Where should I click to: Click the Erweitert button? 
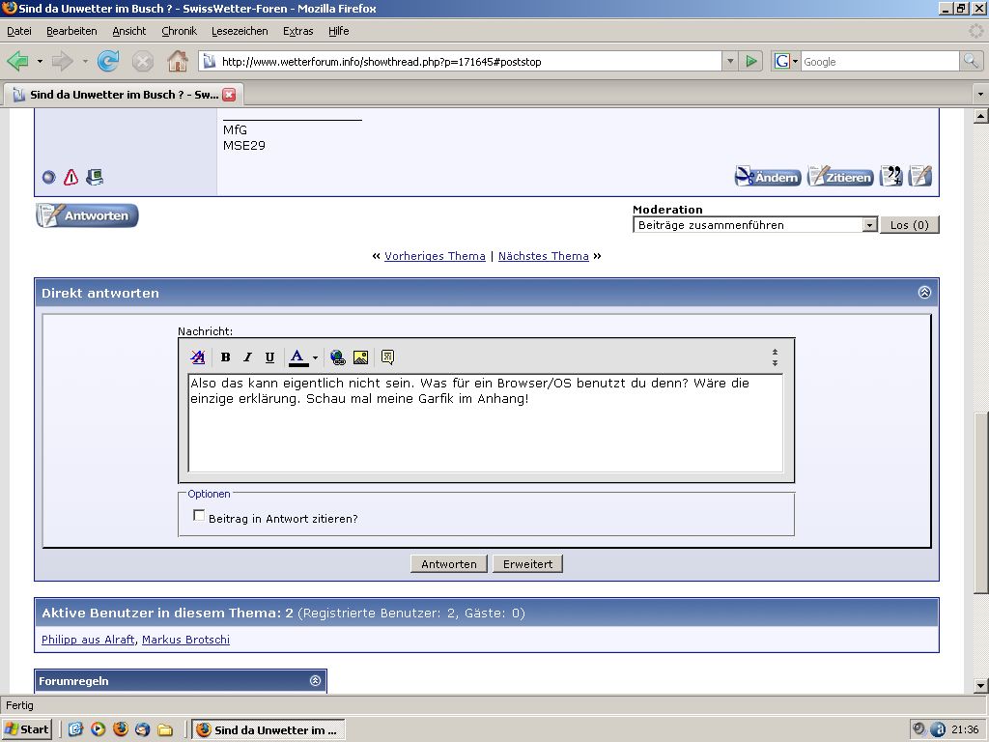point(527,564)
